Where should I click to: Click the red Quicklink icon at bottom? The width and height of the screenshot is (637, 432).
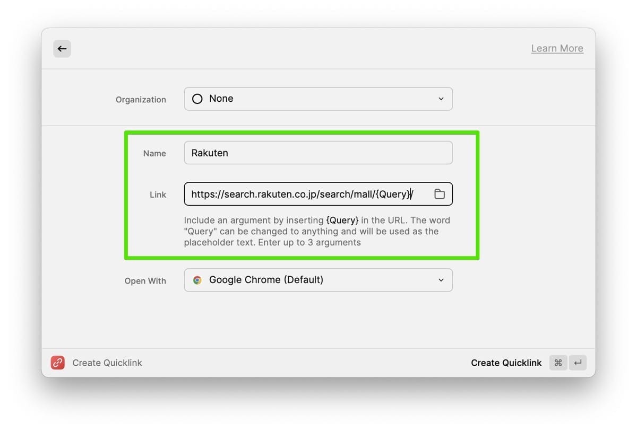click(x=58, y=363)
